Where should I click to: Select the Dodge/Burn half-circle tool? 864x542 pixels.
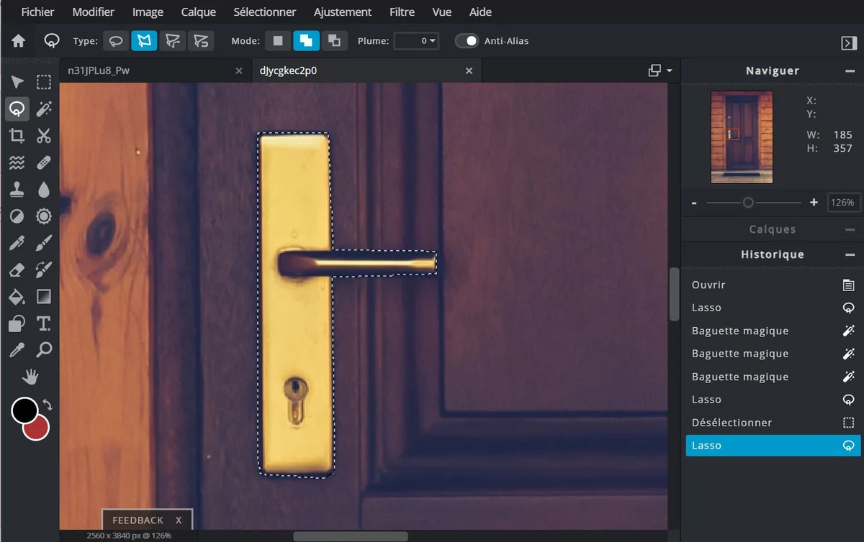pyautogui.click(x=17, y=216)
